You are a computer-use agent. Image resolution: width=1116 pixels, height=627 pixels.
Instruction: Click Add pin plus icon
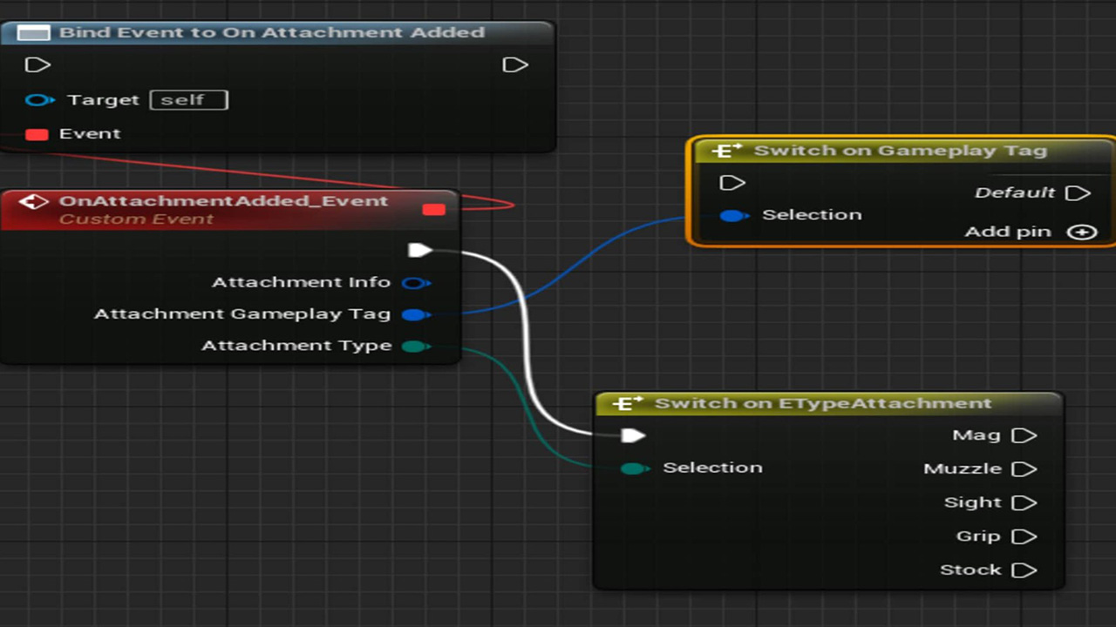pyautogui.click(x=1082, y=233)
